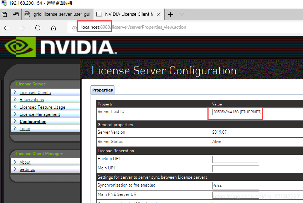Click the site information icon in address bar

pyautogui.click(x=75, y=28)
